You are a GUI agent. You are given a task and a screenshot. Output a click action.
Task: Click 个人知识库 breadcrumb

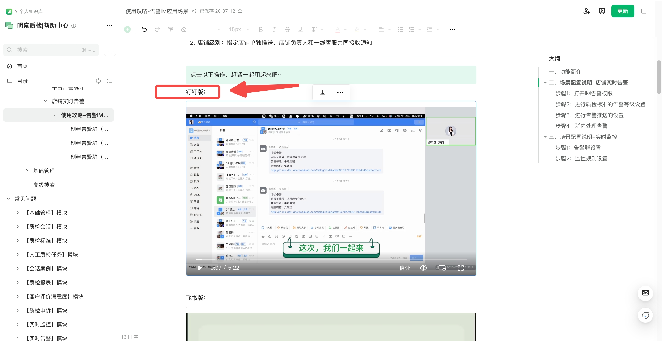coord(31,12)
